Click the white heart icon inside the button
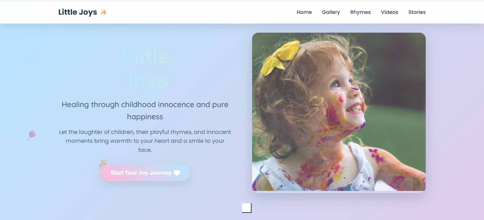The height and width of the screenshot is (220, 484). coord(177,173)
